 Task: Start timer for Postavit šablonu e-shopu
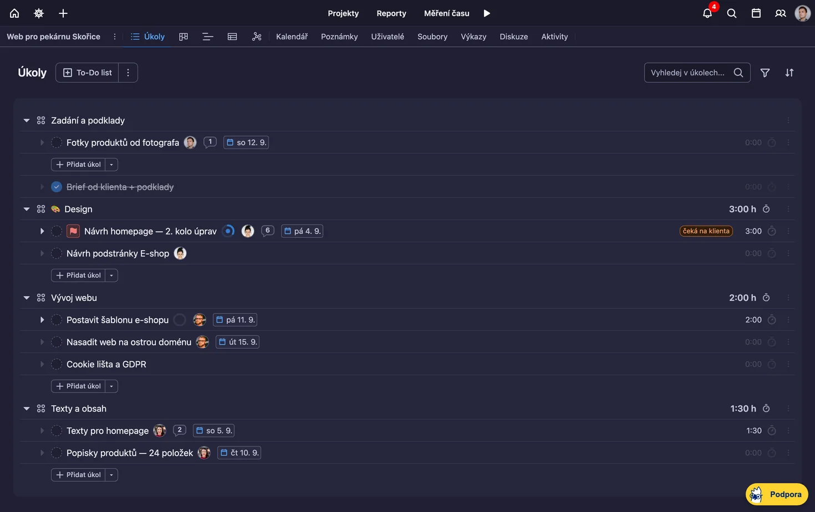[772, 320]
